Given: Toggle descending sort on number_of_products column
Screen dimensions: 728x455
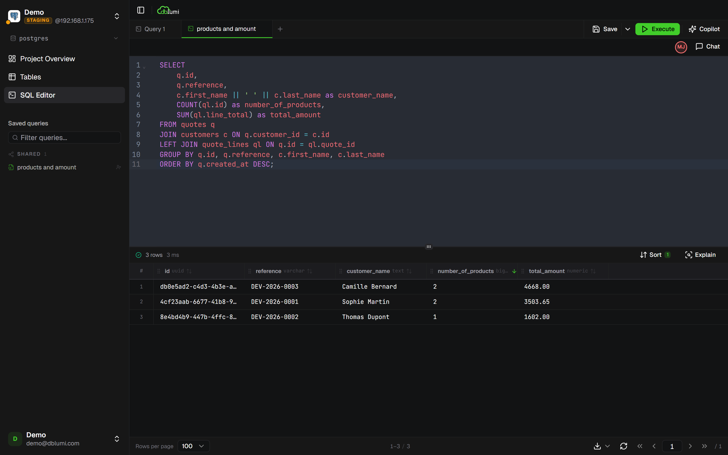Looking at the screenshot, I should pos(514,271).
